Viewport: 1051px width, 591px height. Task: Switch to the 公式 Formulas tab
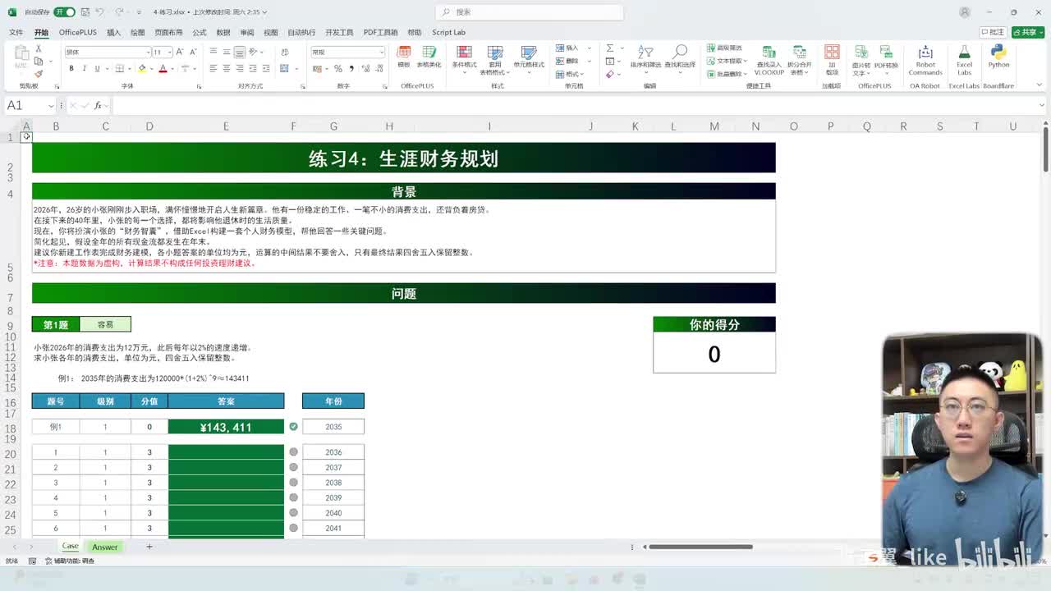199,32
